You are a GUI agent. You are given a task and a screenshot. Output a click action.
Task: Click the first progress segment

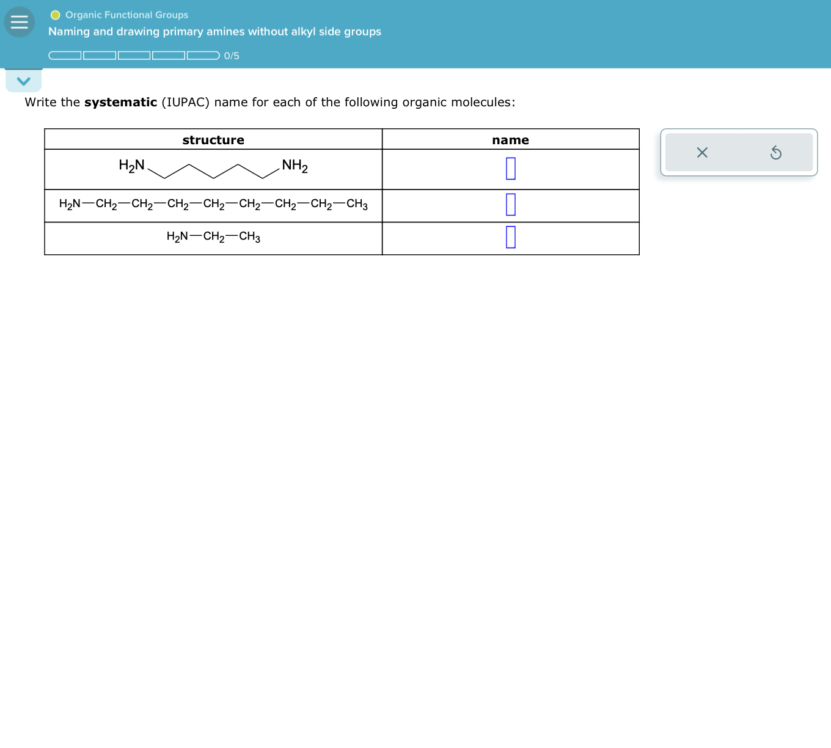click(65, 55)
